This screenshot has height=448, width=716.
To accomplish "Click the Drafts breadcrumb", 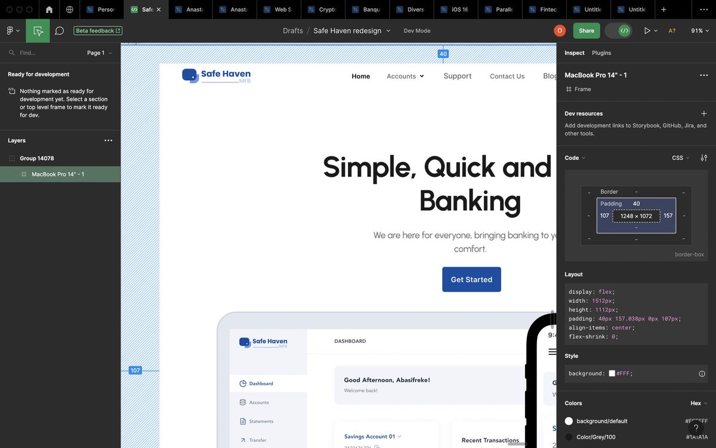I will (293, 30).
